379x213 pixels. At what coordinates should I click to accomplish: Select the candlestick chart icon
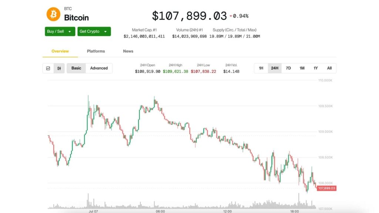59,68
